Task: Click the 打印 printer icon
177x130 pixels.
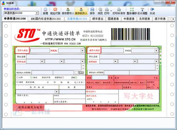Action: [107, 10]
